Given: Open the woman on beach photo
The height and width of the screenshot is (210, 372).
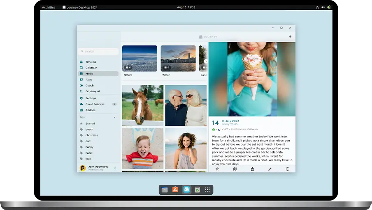Looking at the screenshot, I should click(x=186, y=148).
